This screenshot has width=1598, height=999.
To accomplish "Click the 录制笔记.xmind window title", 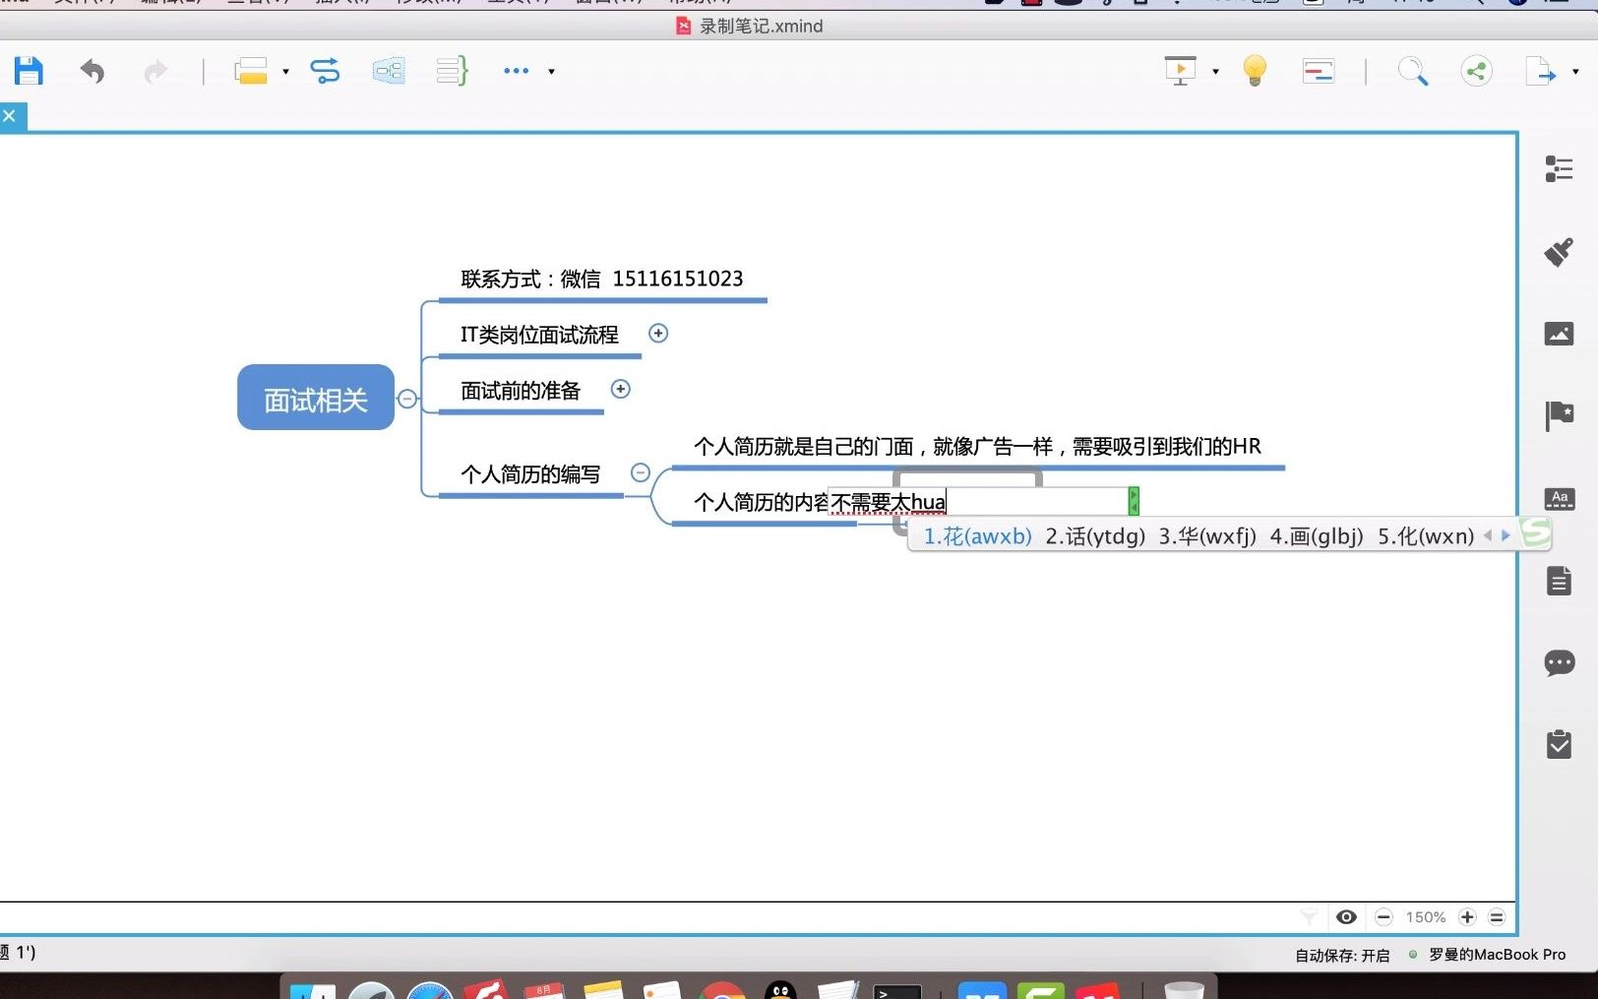I will [x=761, y=27].
